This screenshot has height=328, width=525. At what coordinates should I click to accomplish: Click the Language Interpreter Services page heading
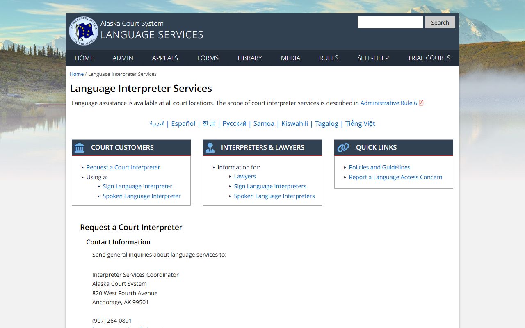(x=141, y=89)
